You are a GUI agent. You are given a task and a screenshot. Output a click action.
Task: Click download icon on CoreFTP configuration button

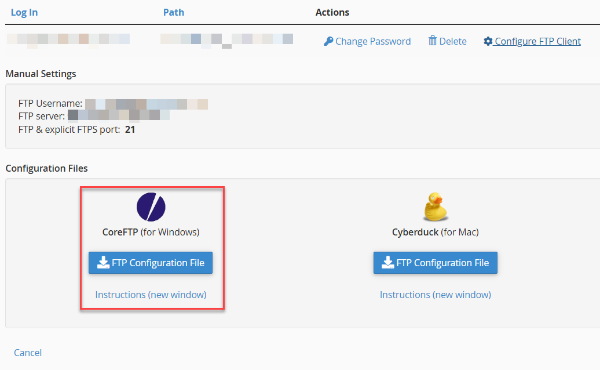(x=103, y=263)
